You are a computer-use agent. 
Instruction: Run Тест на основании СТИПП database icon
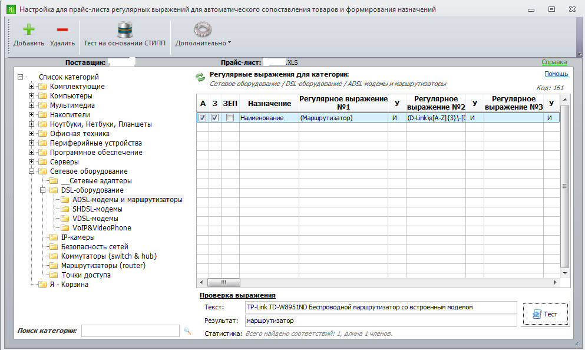click(x=125, y=30)
